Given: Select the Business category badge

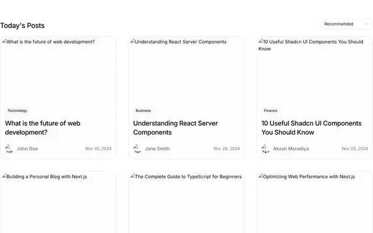Looking at the screenshot, I should click(x=143, y=111).
